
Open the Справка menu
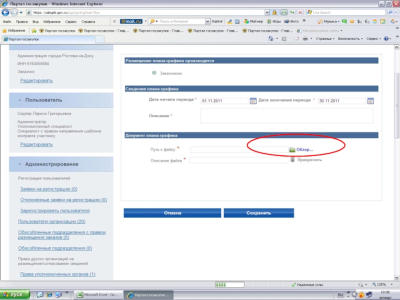[88, 21]
